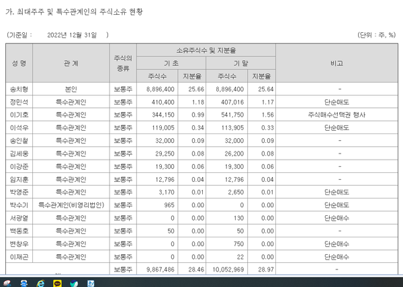
Task: Select the name 이강준
Action: click(x=19, y=166)
